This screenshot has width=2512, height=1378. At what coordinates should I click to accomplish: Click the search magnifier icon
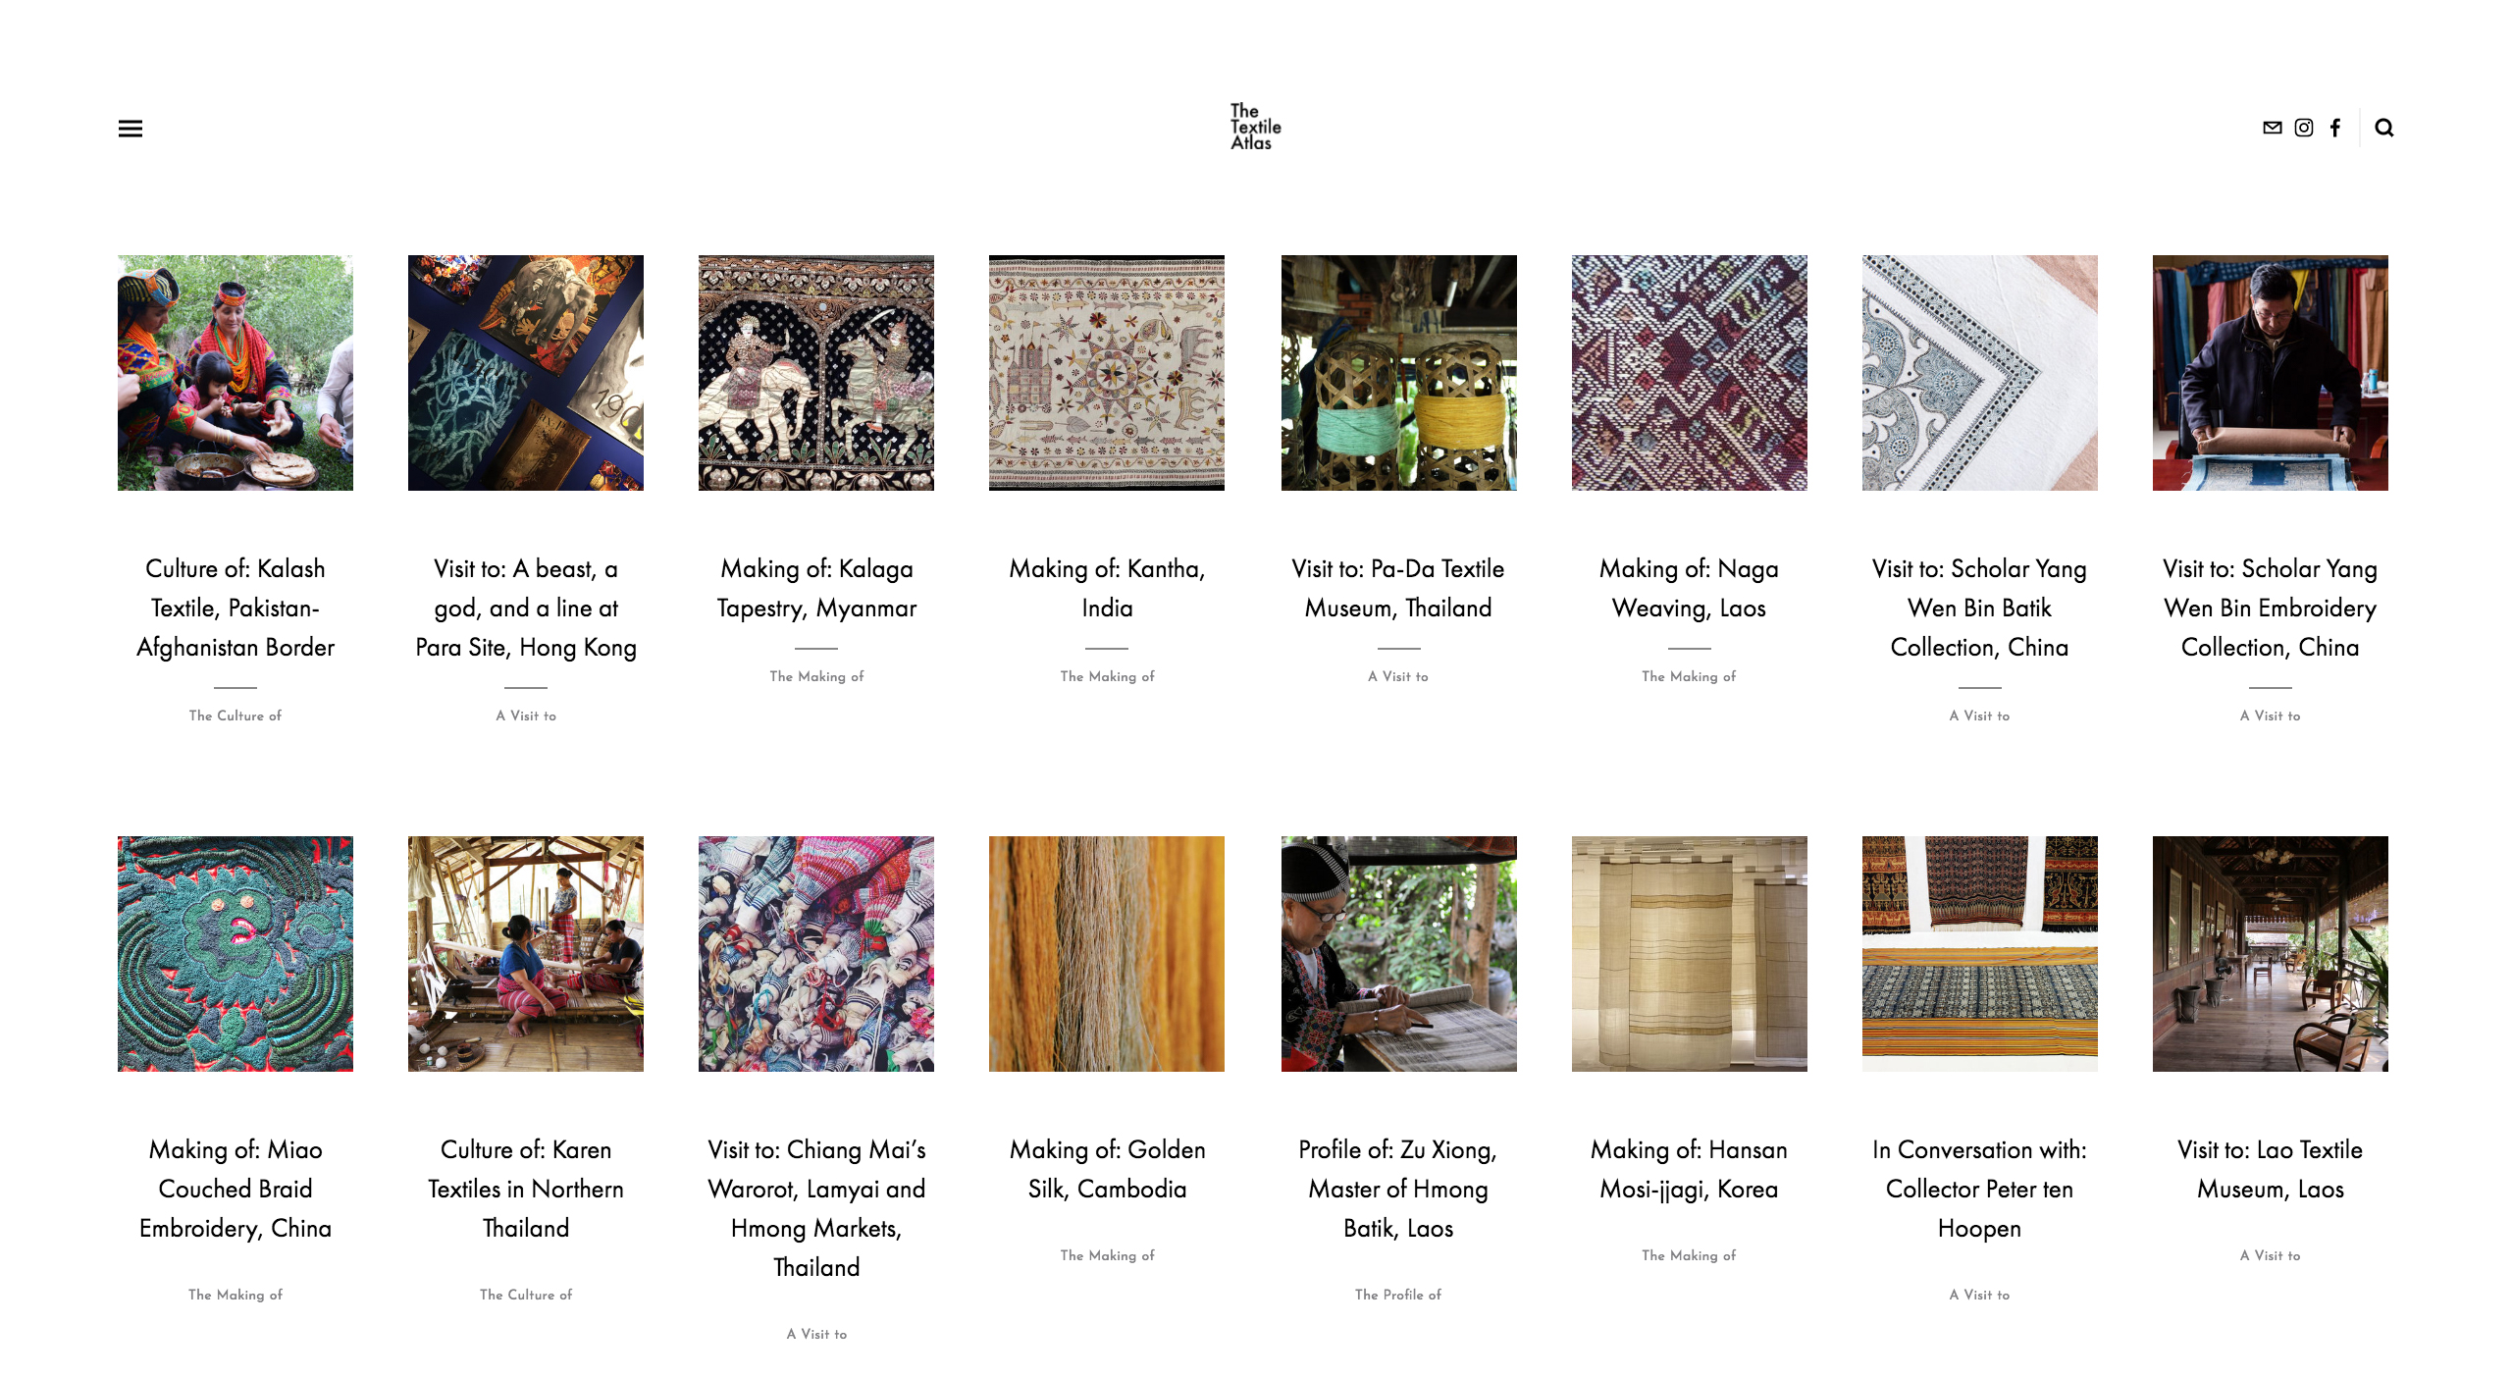pyautogui.click(x=2384, y=128)
